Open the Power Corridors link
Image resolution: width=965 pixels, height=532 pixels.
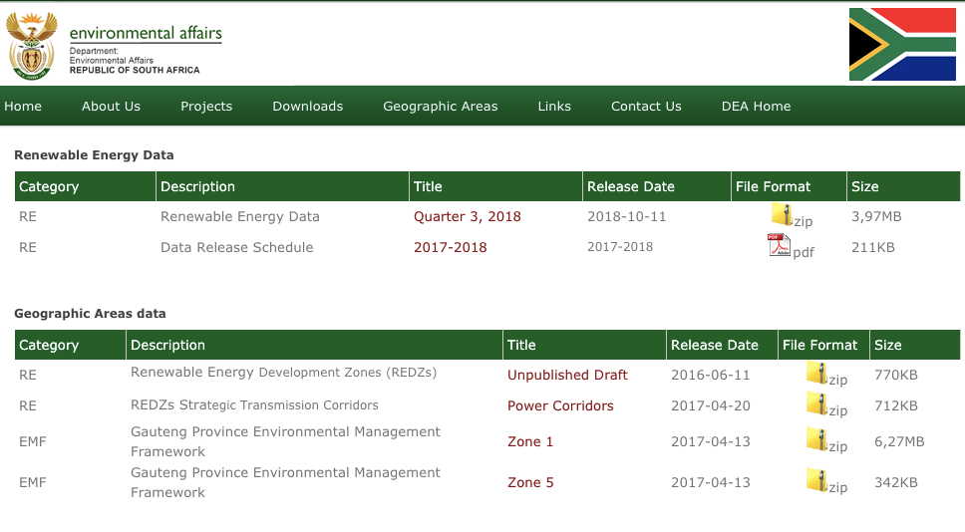coord(560,406)
